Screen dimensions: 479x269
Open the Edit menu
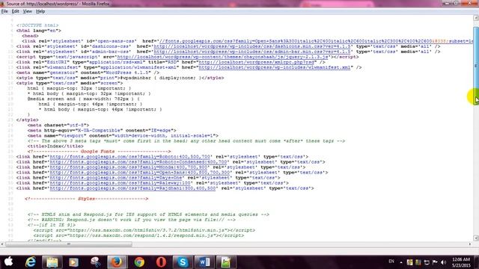point(15,11)
